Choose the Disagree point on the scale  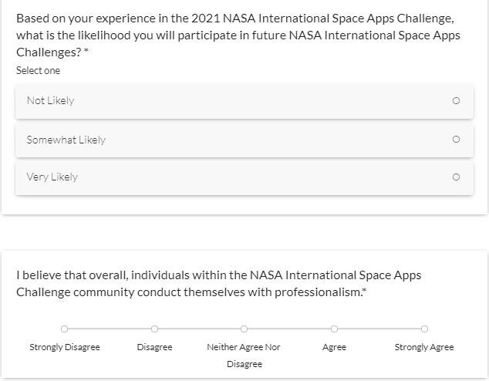(154, 329)
